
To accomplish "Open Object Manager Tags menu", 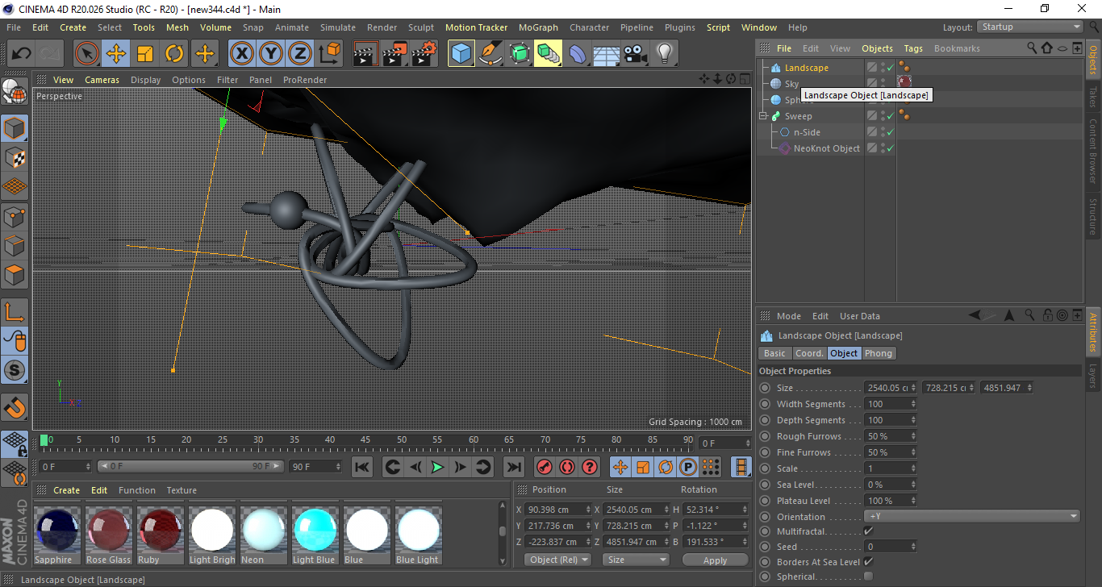I will pos(913,48).
